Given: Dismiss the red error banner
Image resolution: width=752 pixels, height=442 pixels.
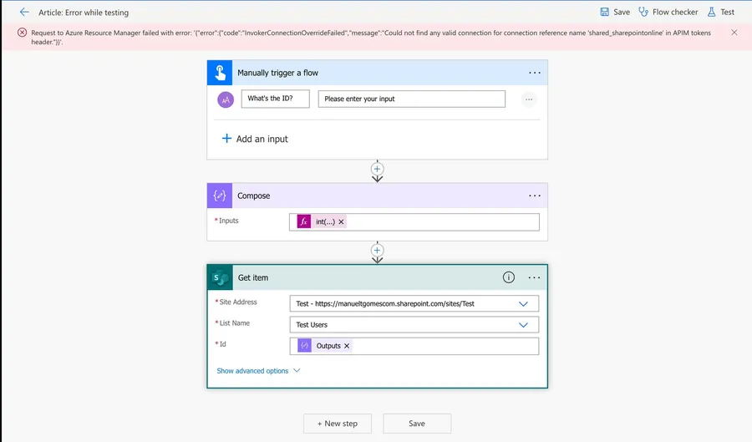Looking at the screenshot, I should 734,33.
